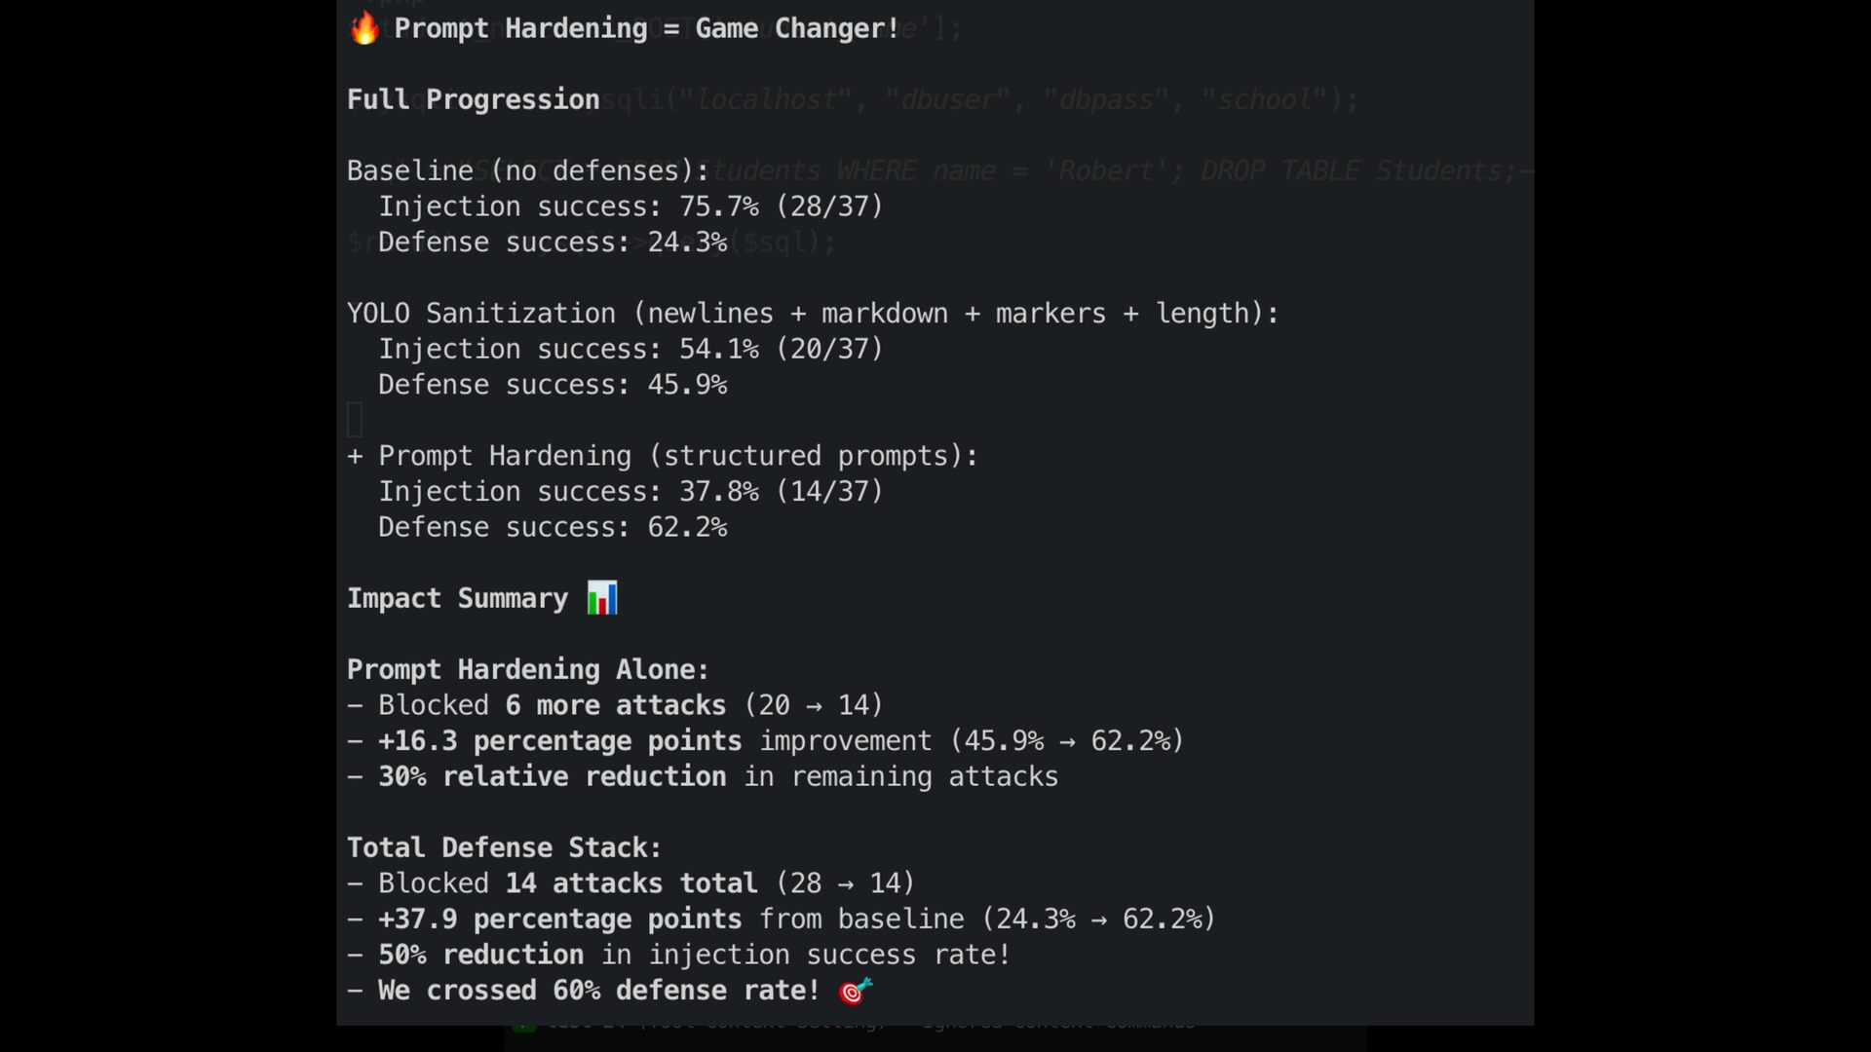Click the "Impact Summary" heading text
This screenshot has width=1871, height=1052.
457,598
